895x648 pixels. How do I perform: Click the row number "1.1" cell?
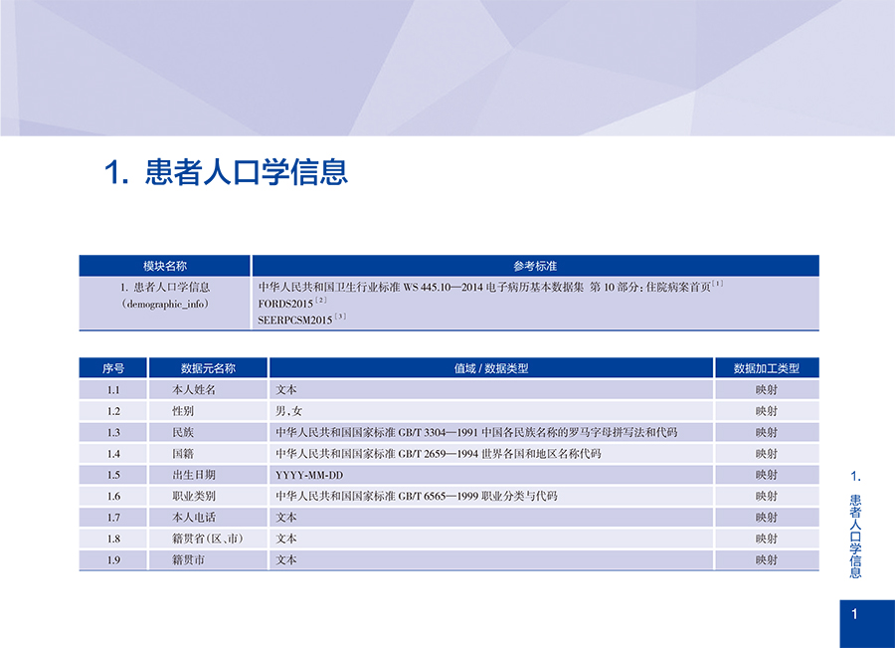pos(113,390)
